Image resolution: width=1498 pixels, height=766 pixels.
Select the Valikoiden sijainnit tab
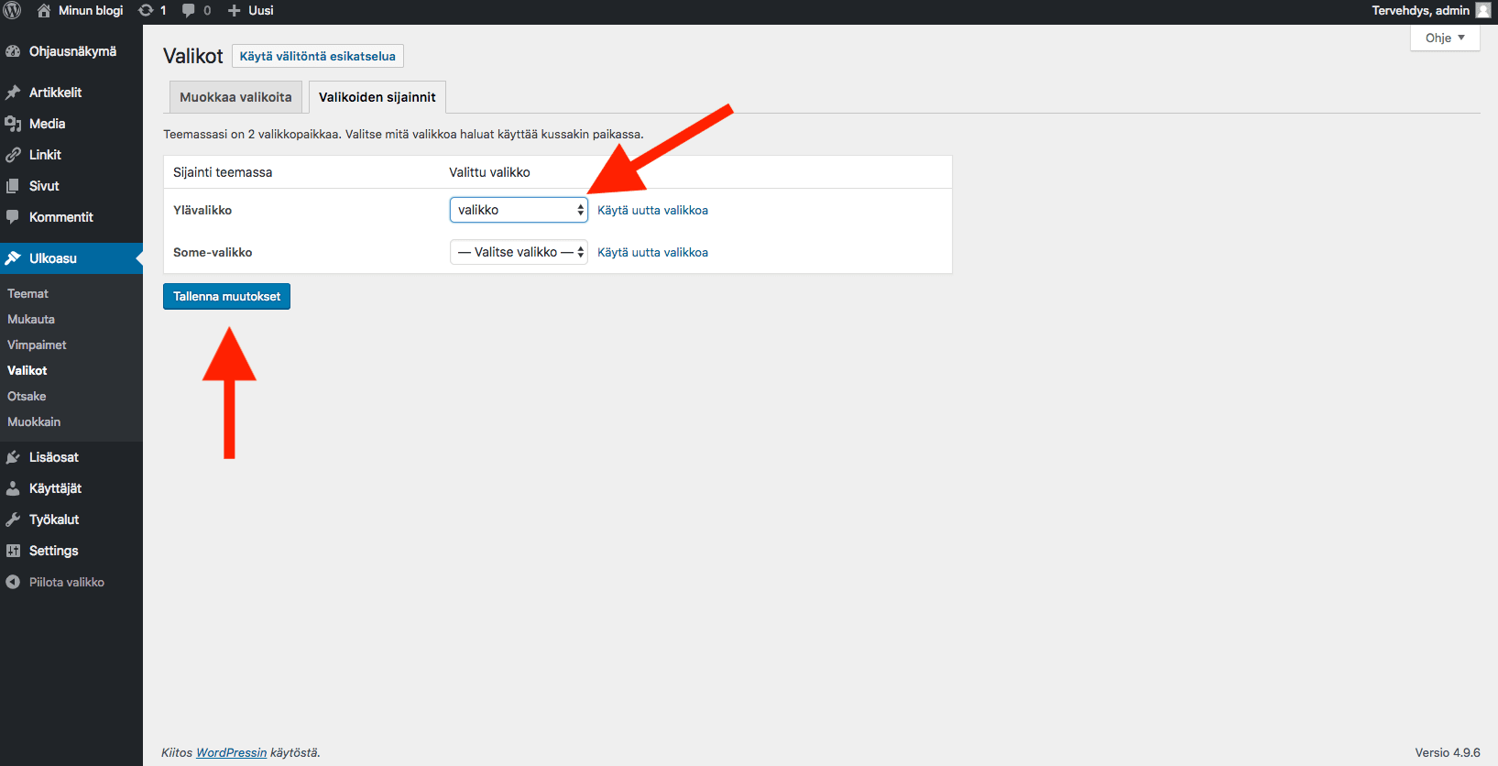coord(377,97)
